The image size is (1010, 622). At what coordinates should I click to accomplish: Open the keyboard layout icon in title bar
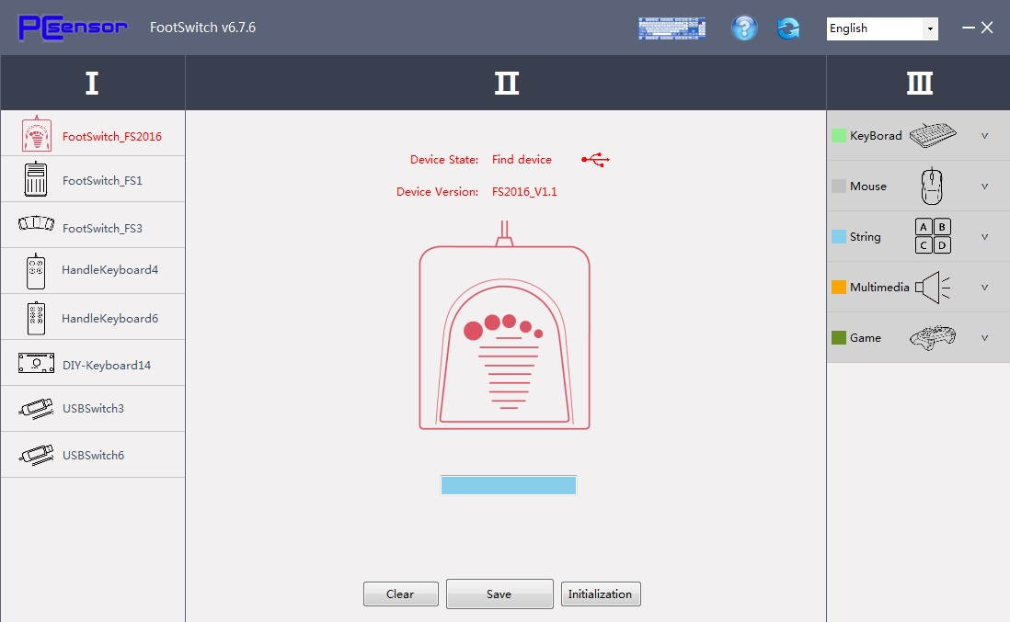click(x=671, y=28)
